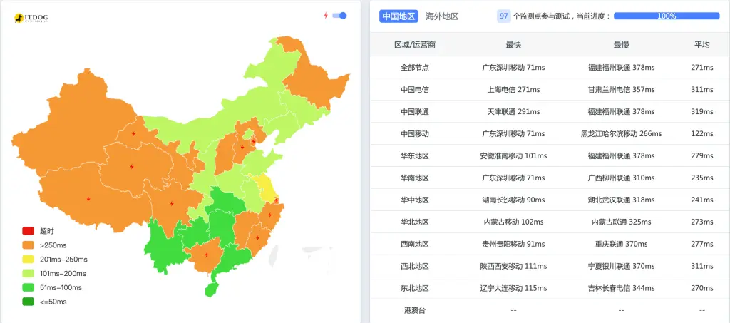Click the lightning marker on Qinghai province

(x=131, y=166)
